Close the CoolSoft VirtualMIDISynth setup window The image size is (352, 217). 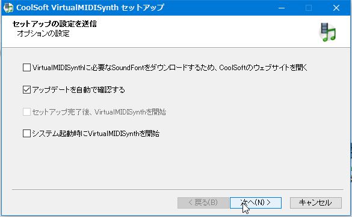tap(336, 8)
